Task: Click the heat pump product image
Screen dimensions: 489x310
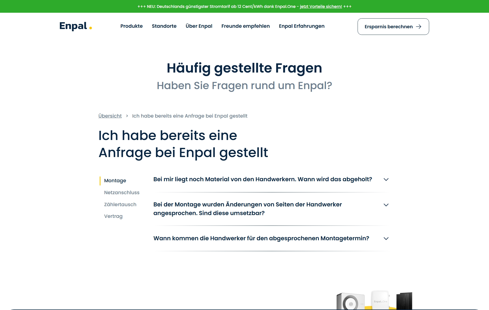Action: tap(350, 301)
